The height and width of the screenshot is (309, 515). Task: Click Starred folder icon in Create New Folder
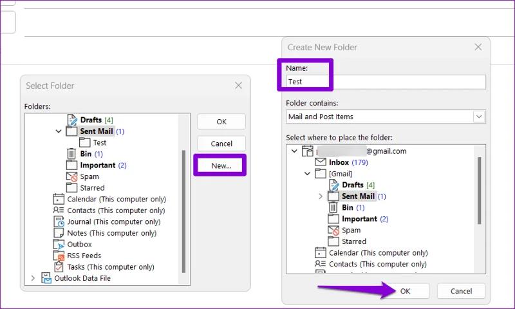[333, 241]
